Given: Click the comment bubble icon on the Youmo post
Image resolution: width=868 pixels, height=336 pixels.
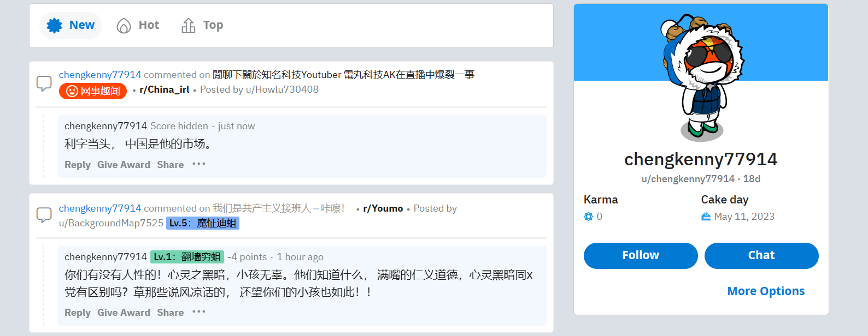Looking at the screenshot, I should click(x=44, y=215).
